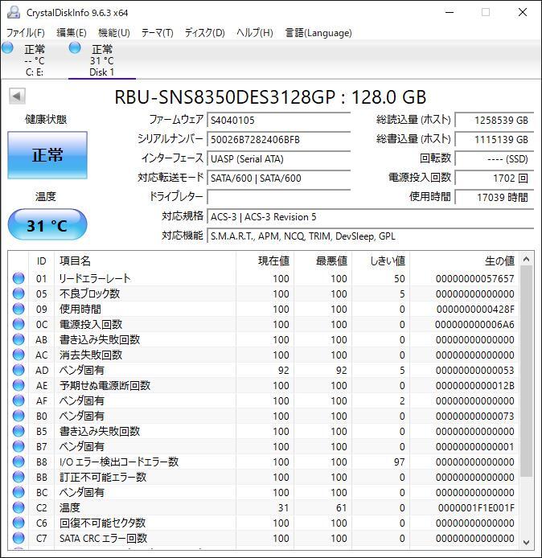Click the 生の値 column header
The width and height of the screenshot is (542, 558).
464,261
